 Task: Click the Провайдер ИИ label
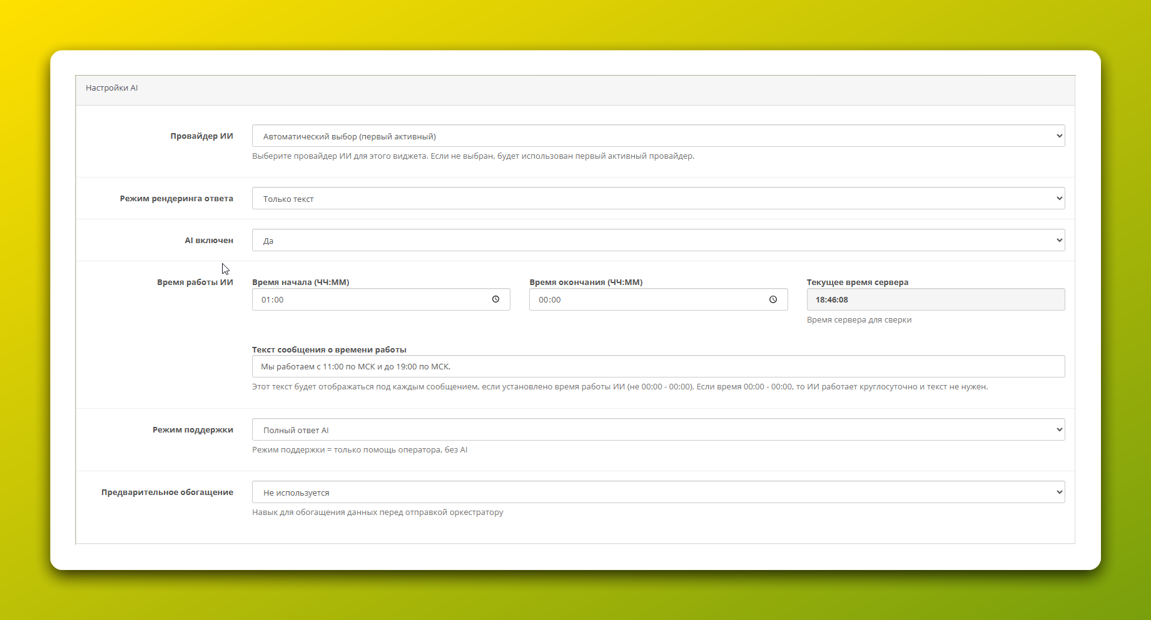click(x=201, y=136)
